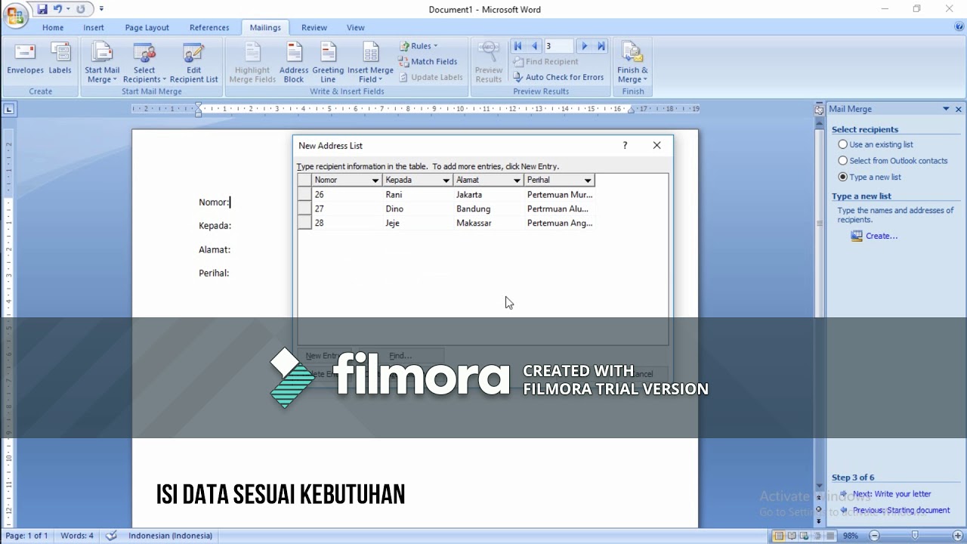Click Indonesian (Indonesia) language status
Screen dimensions: 967x544
point(170,536)
